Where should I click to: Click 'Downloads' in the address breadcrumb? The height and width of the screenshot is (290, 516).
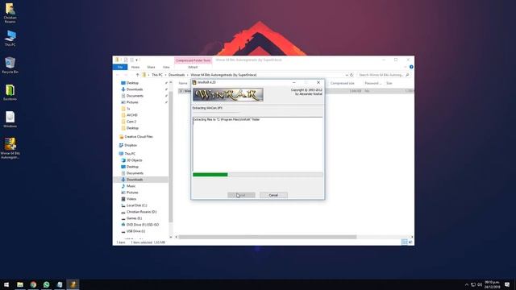pos(177,75)
